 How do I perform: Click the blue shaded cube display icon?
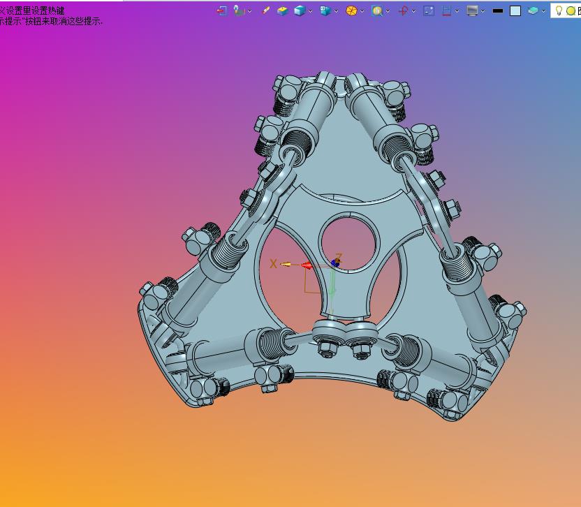point(300,10)
